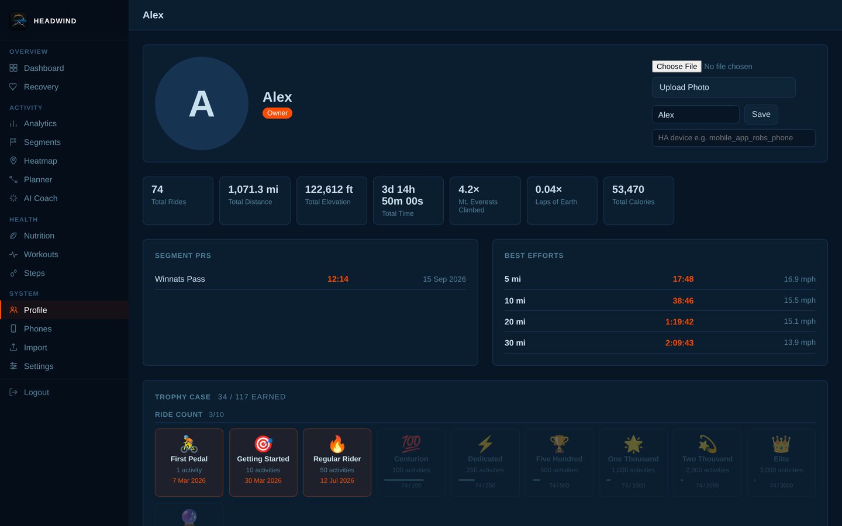Click the 15 Sep 2026 segment date
The image size is (842, 526).
coord(444,279)
